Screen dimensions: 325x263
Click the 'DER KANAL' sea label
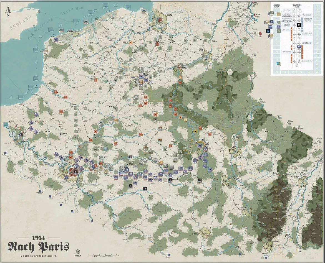[x=72, y=11]
